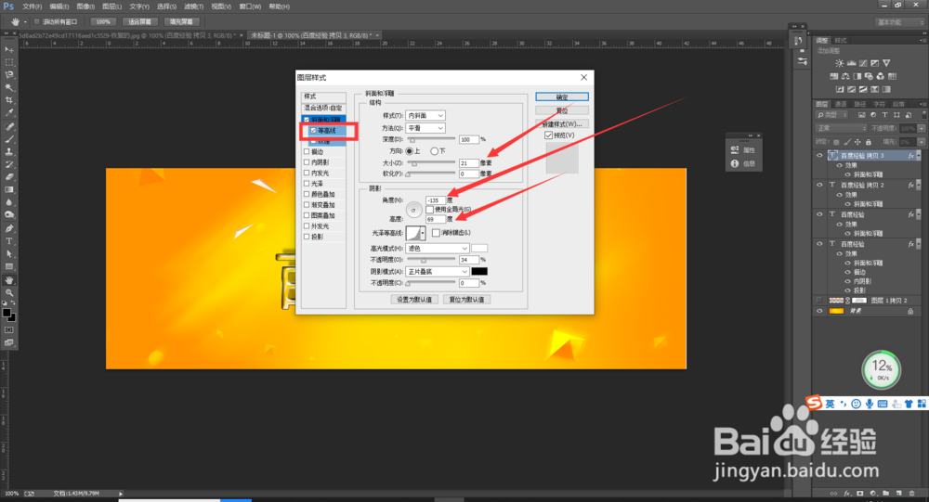Select the Brush tool
The width and height of the screenshot is (929, 502).
tap(9, 139)
